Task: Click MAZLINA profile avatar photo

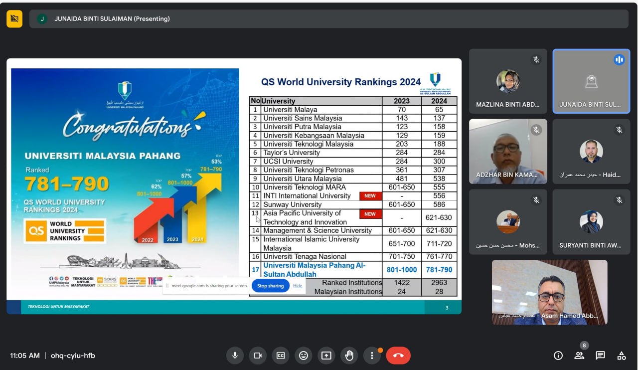Action: pos(508,81)
